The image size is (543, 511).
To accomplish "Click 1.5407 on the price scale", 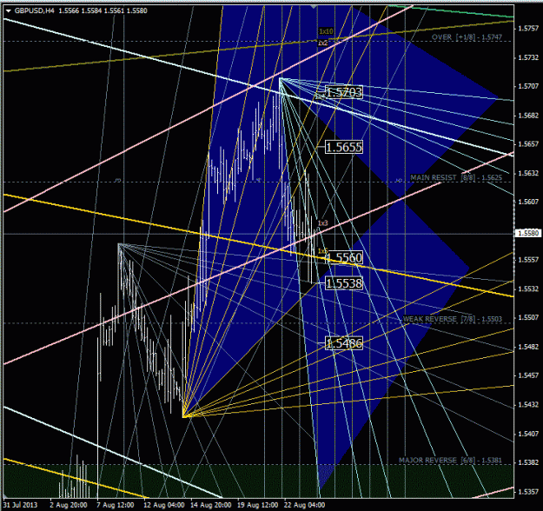I will 528,434.
